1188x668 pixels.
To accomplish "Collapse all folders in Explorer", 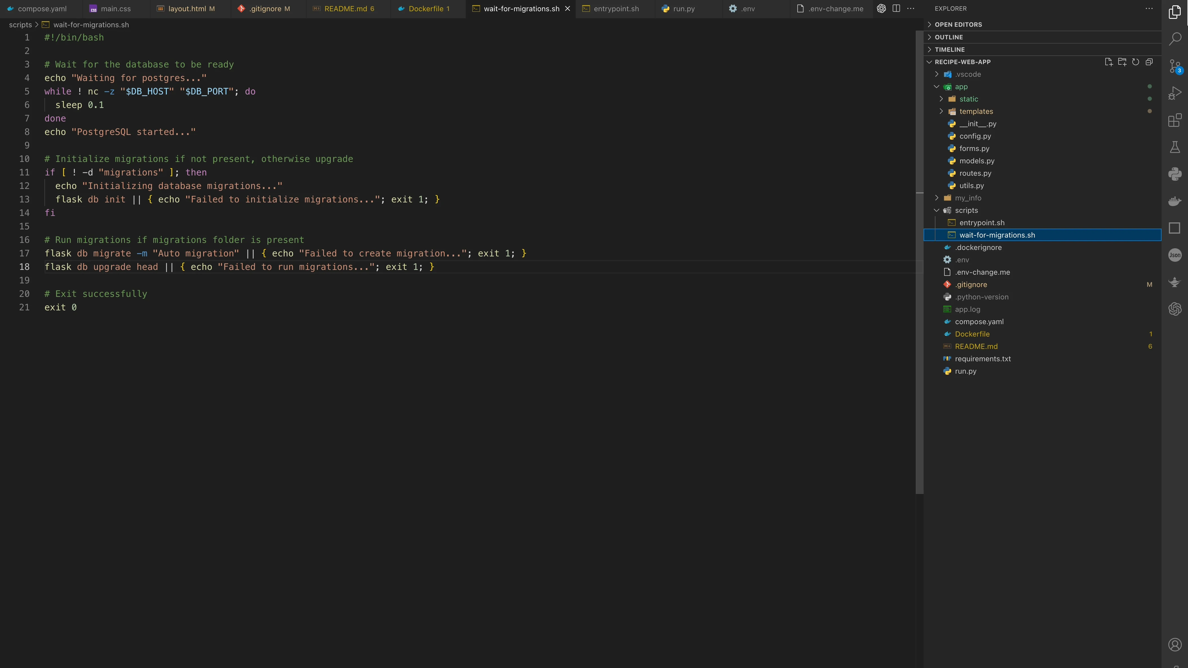I will click(x=1149, y=62).
